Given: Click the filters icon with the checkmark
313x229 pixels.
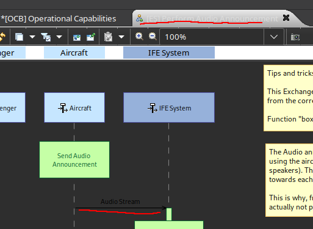Looking at the screenshot, I should (46, 37).
